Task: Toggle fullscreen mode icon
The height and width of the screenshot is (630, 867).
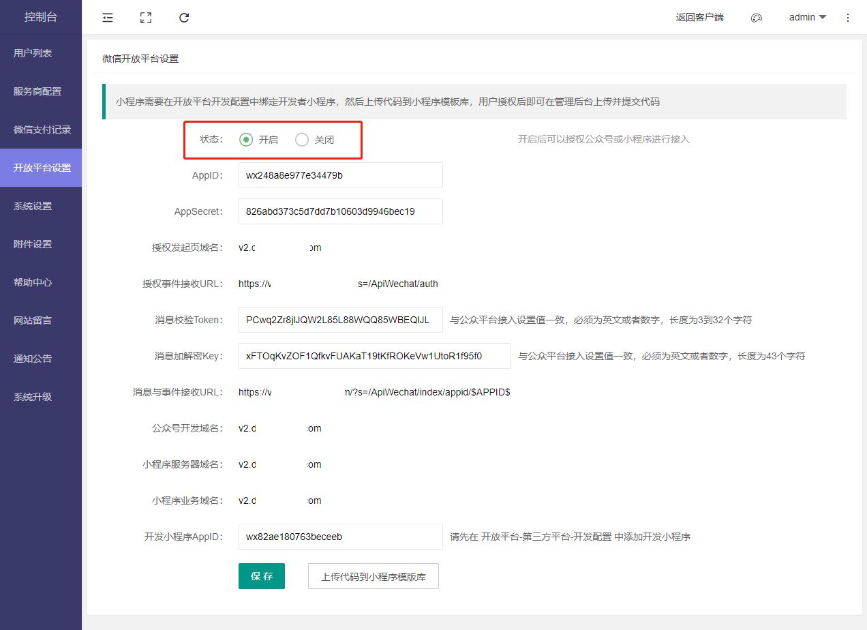Action: [x=145, y=18]
